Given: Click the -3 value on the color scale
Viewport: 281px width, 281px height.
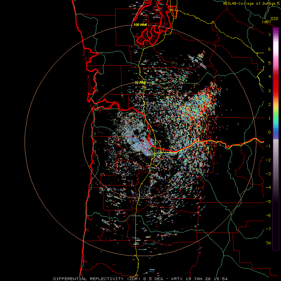Looking at the screenshot, I should point(268,174).
